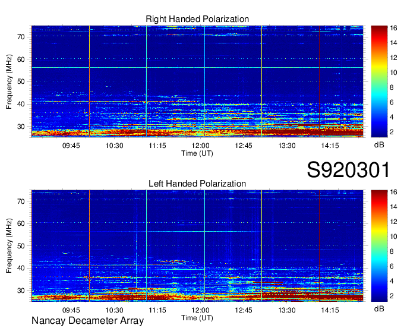
Task: Click the 'Nancay Decameter Array' caption
Action: tap(87, 321)
